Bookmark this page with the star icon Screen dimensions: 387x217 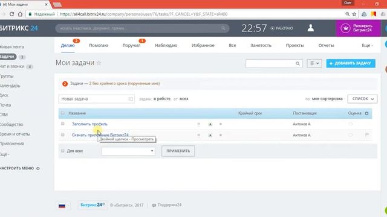pos(354,14)
